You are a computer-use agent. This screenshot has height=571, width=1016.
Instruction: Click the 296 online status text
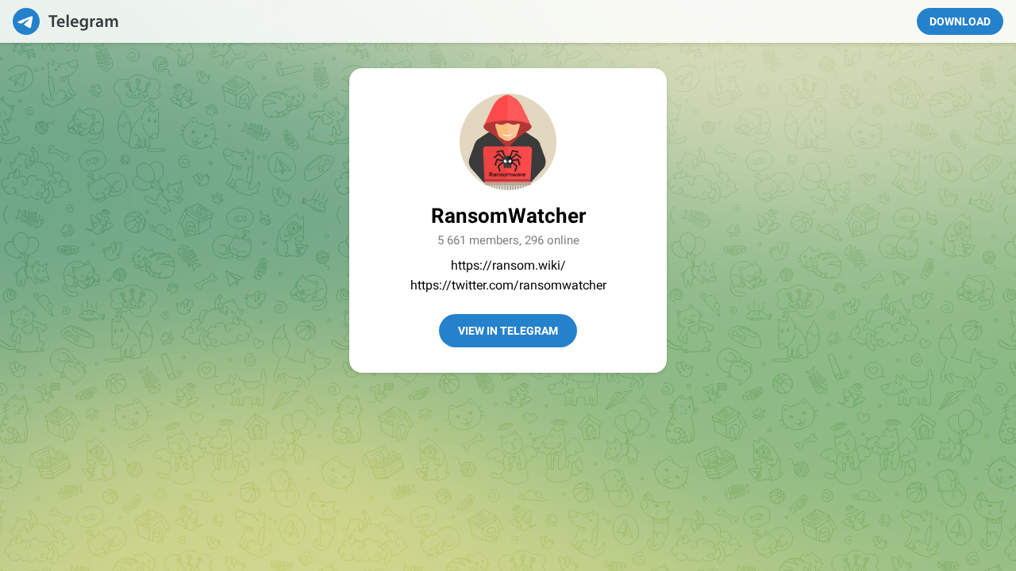[x=552, y=240]
